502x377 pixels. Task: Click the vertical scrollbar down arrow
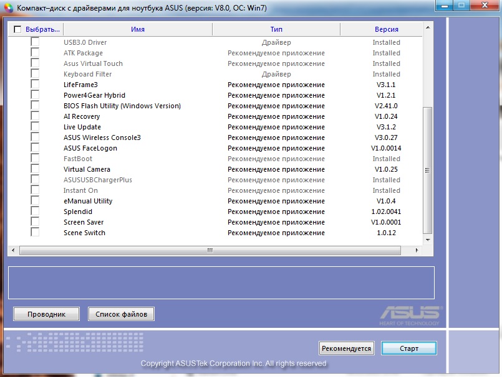(427, 239)
